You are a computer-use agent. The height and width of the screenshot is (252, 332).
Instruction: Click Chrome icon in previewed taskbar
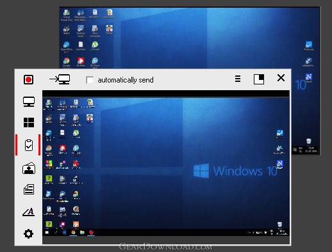click(x=73, y=232)
